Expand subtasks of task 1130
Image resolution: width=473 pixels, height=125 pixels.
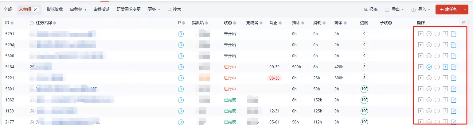click(32, 111)
